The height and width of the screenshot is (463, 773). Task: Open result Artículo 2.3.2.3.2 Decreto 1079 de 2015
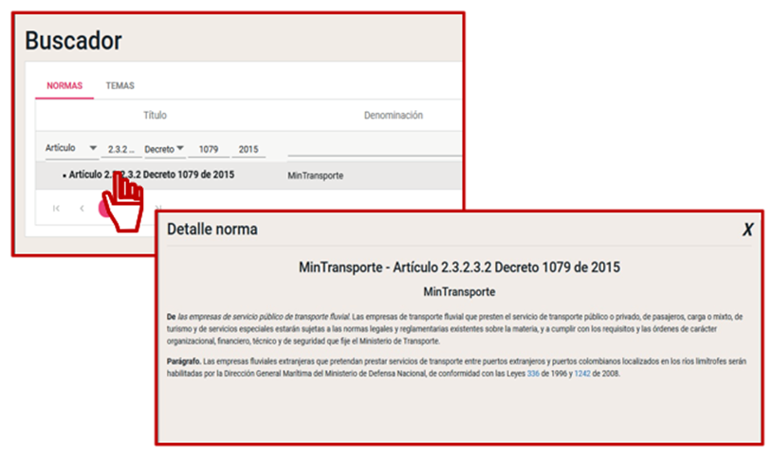pyautogui.click(x=152, y=175)
